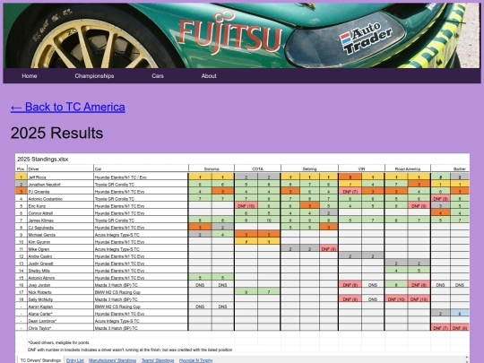The height and width of the screenshot is (363, 484).
Task: Select the Shelby Mills driver cell
Action: 60,271
